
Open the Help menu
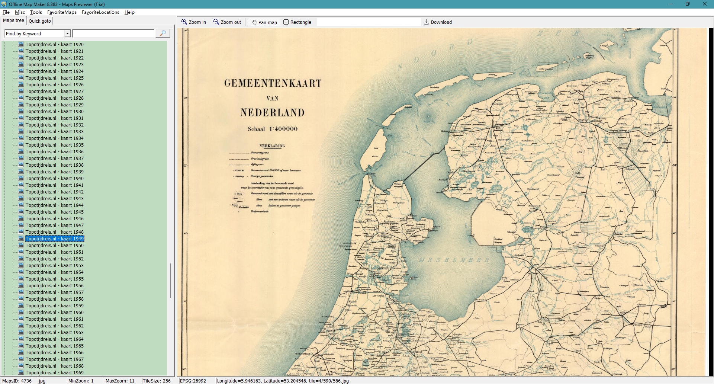pos(129,12)
